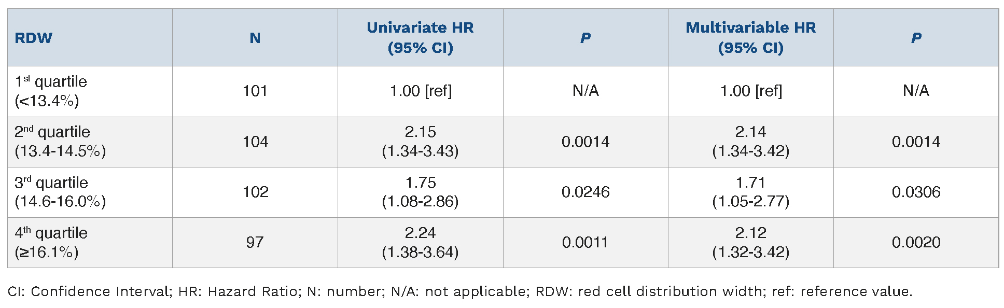This screenshot has width=1004, height=308.
Task: Click the 3rd quartile (14.6-16.0%) row label
Action: [x=60, y=192]
